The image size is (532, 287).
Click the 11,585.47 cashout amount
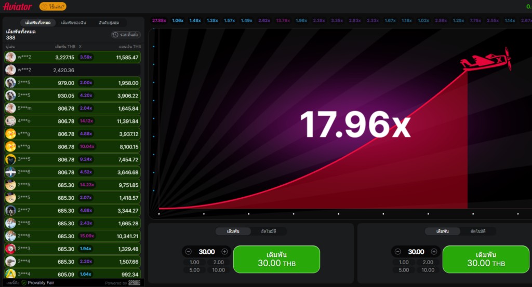127,57
